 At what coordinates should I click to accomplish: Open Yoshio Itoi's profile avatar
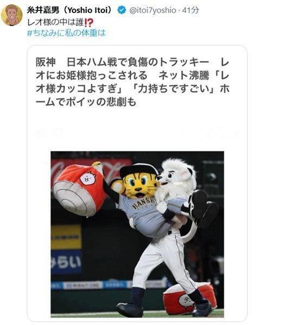click(x=11, y=15)
